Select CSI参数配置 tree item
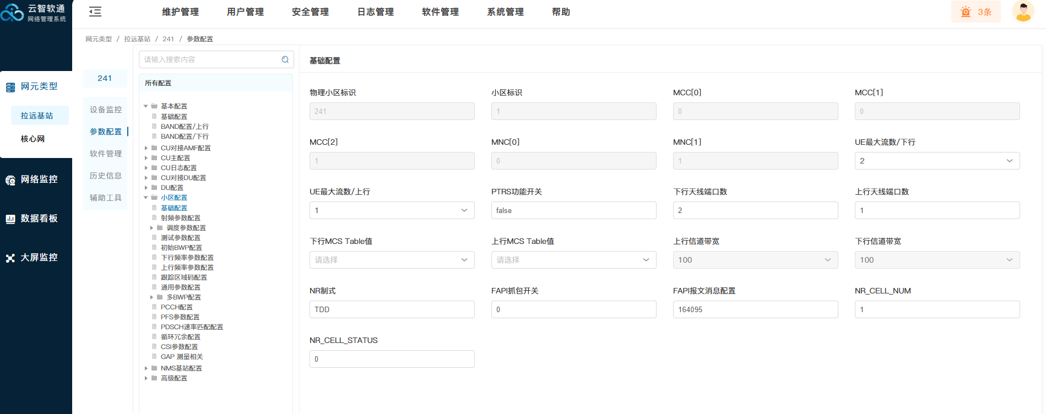This screenshot has height=414, width=1046. [179, 347]
